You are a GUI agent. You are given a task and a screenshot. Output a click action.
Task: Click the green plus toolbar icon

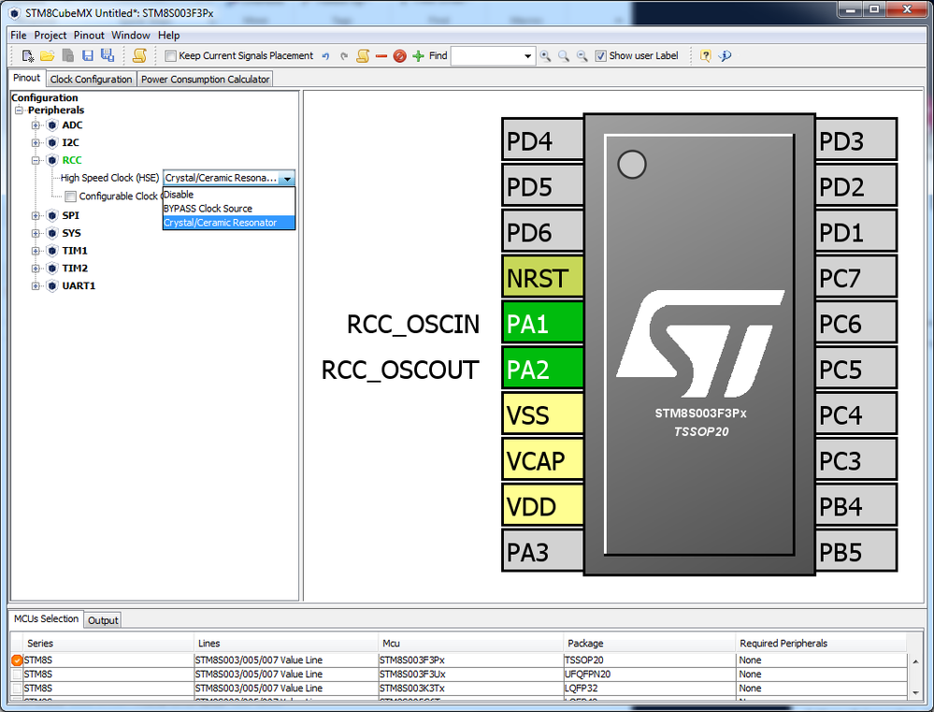pyautogui.click(x=418, y=56)
